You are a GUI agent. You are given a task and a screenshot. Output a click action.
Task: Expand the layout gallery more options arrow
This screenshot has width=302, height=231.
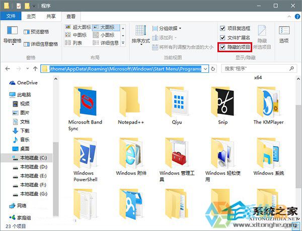[123, 43]
